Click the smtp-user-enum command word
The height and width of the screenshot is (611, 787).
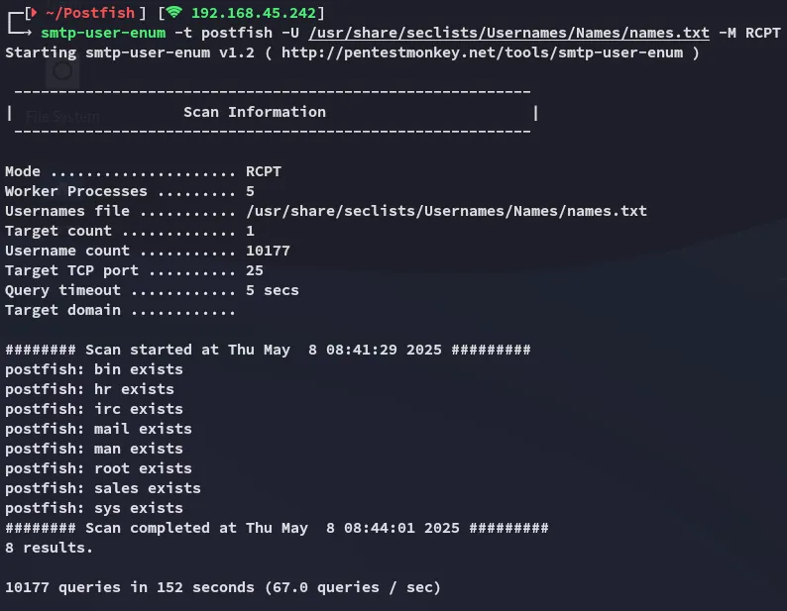103,33
